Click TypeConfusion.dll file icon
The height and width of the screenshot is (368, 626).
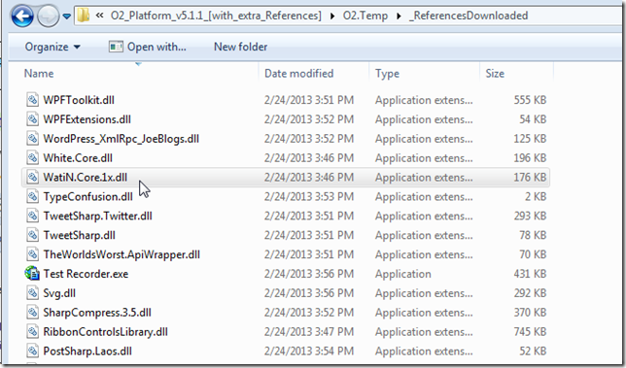32,196
